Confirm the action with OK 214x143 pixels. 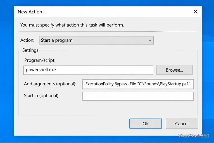146,124
